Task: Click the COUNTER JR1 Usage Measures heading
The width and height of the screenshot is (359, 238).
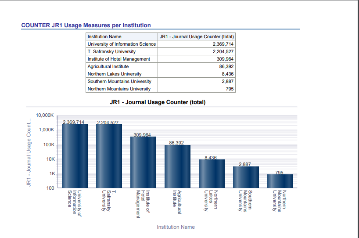Action: (86, 25)
